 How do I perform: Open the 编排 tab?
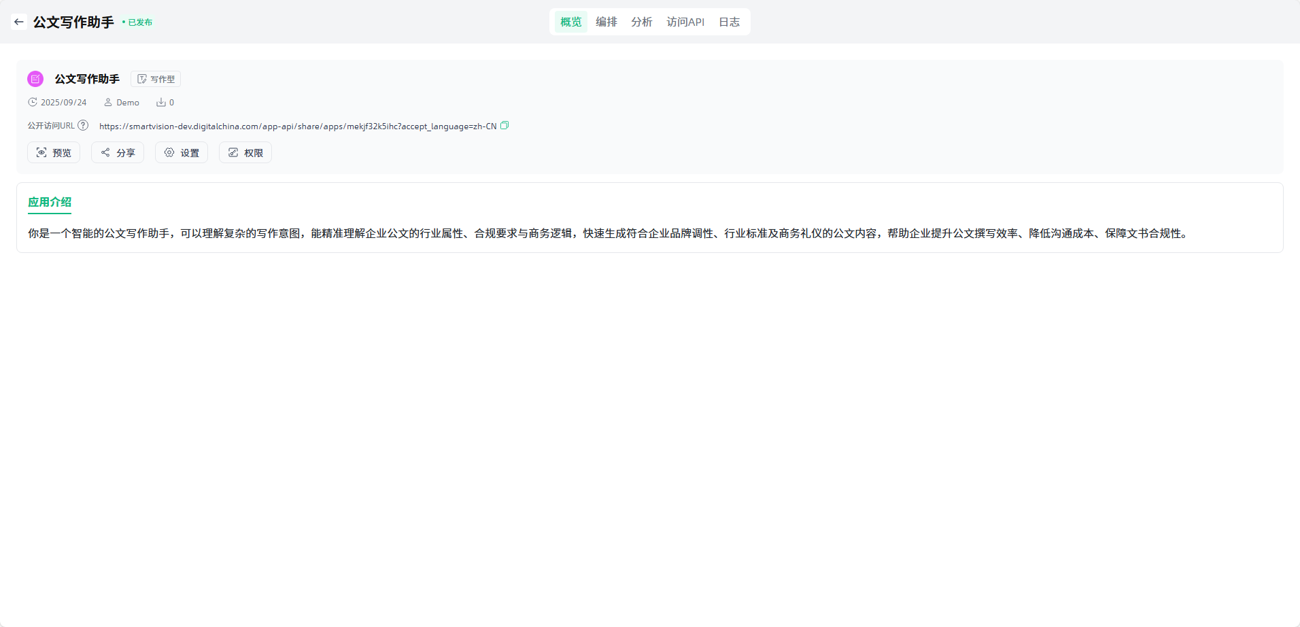coord(606,22)
